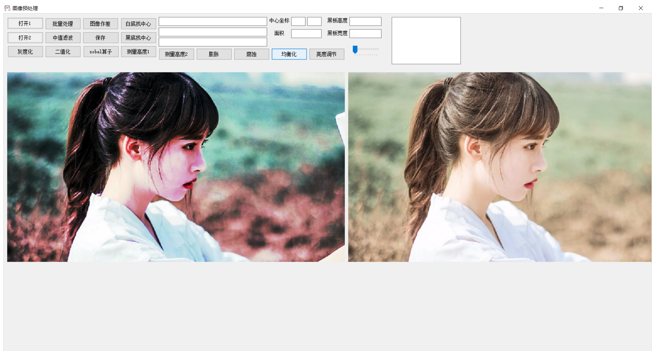Run 黑底找中心 black-background centering
Viewport: 655px width, 351px height.
(x=138, y=37)
